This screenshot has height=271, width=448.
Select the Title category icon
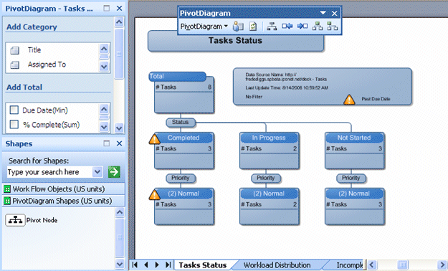tap(15, 51)
